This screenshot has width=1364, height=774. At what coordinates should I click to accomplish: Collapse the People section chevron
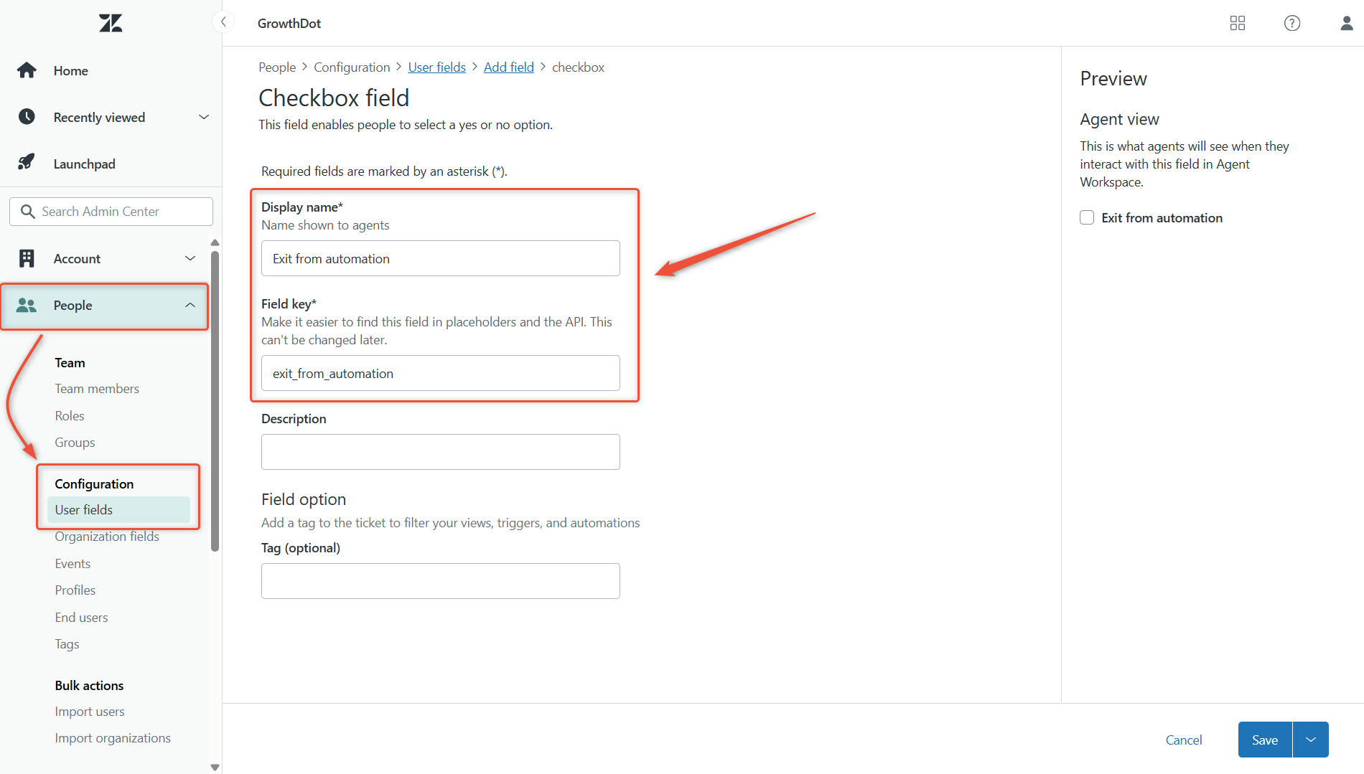190,305
